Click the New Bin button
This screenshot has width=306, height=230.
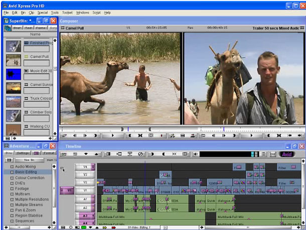[30, 160]
